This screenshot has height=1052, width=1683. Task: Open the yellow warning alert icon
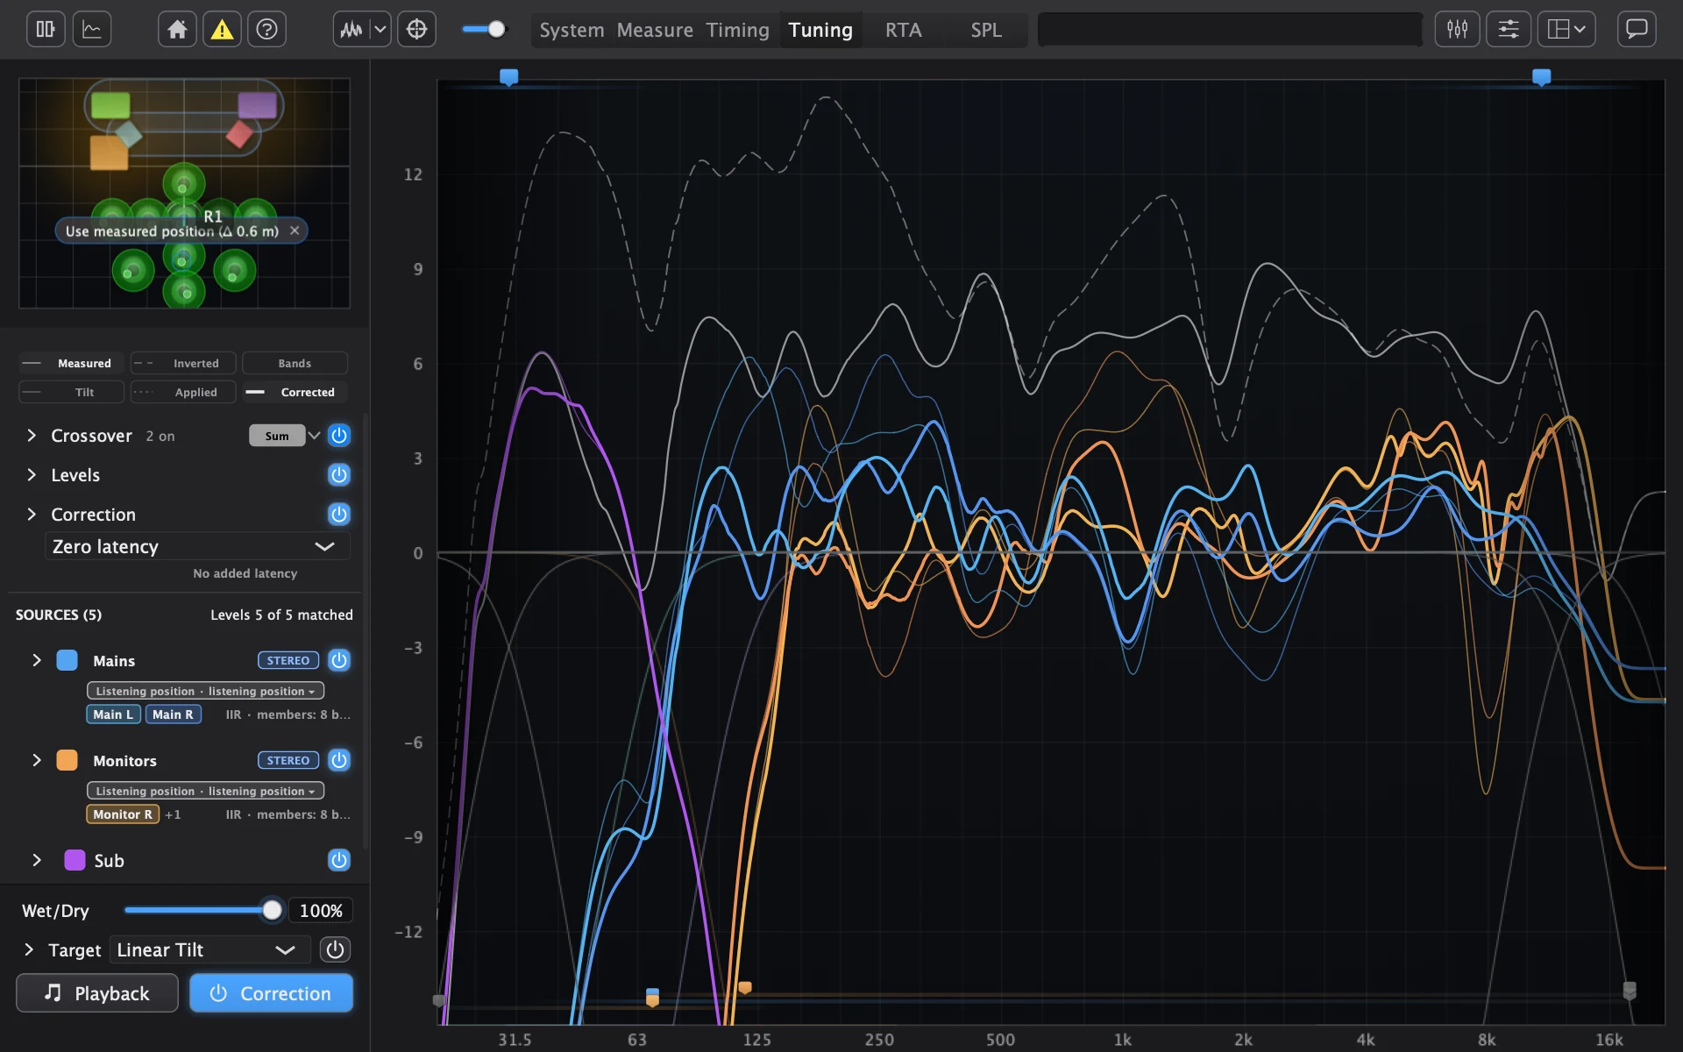point(222,30)
